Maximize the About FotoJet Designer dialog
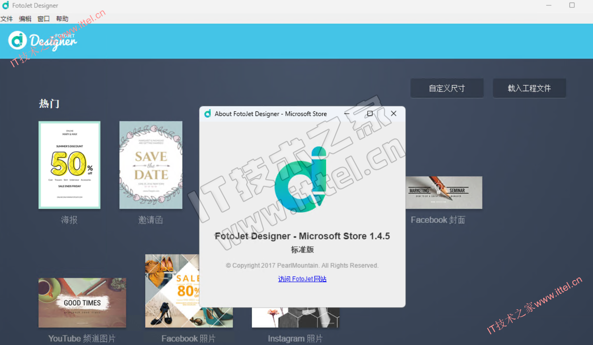 (x=370, y=113)
